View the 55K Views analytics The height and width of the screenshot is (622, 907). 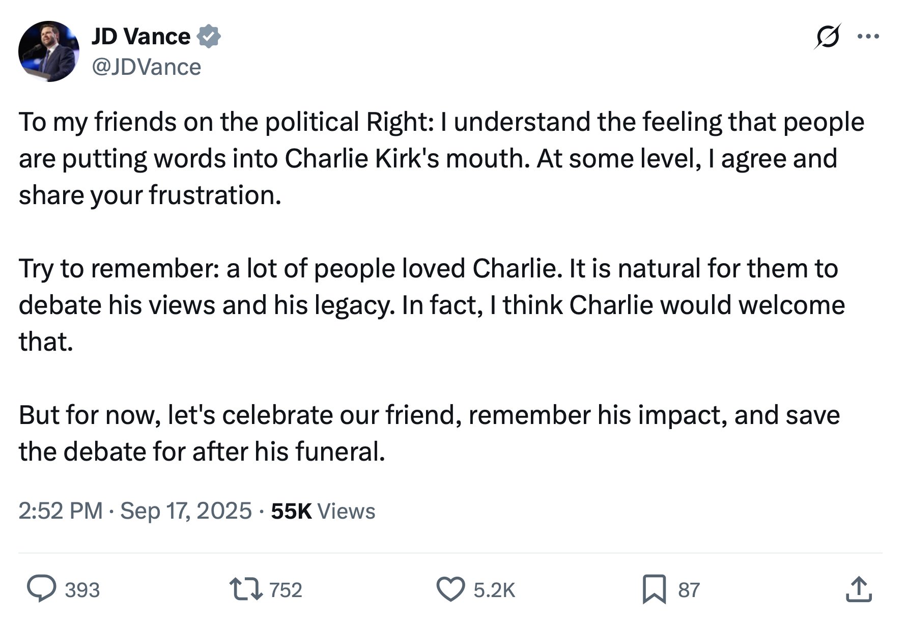point(323,511)
